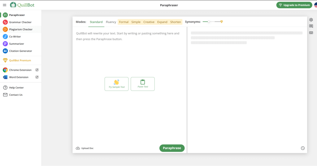
Task: Click the Citation Generator label
Action: click(20, 51)
